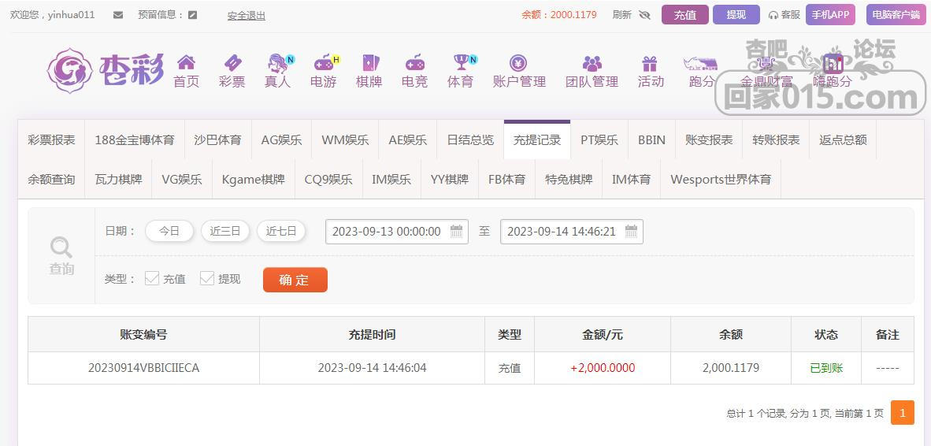Image resolution: width=931 pixels, height=446 pixels.
Task: Switch to 余额查询 tab
Action: [x=52, y=179]
